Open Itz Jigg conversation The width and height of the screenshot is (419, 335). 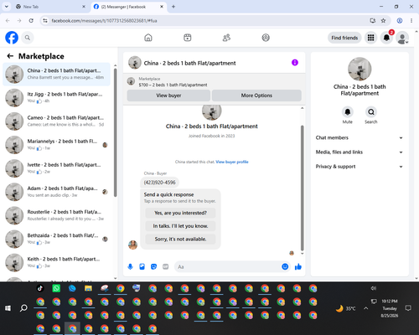[x=56, y=98]
